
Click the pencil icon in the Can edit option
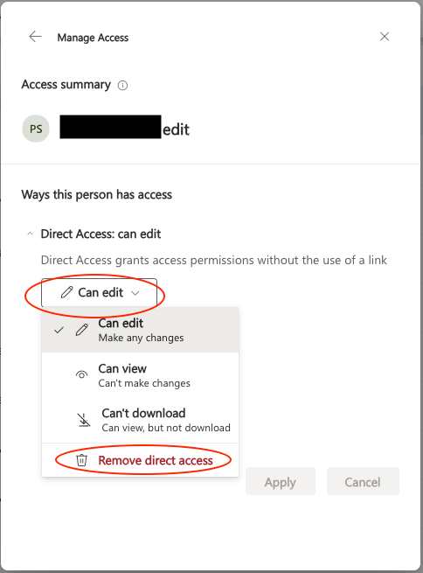pyautogui.click(x=82, y=330)
